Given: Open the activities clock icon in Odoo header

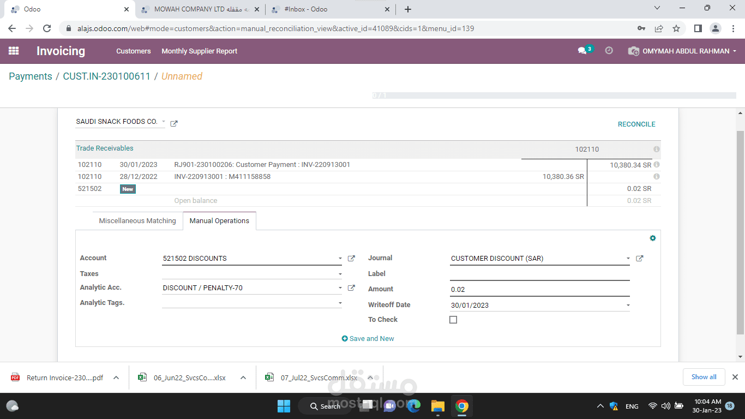Looking at the screenshot, I should [x=609, y=50].
